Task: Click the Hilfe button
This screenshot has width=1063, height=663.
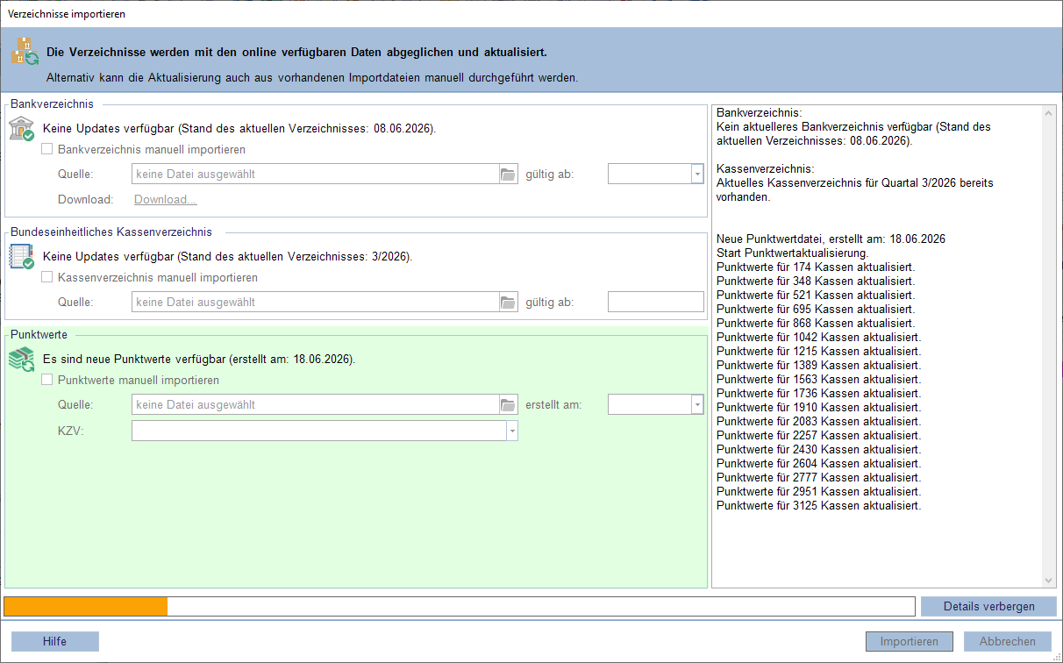Action: pos(54,641)
